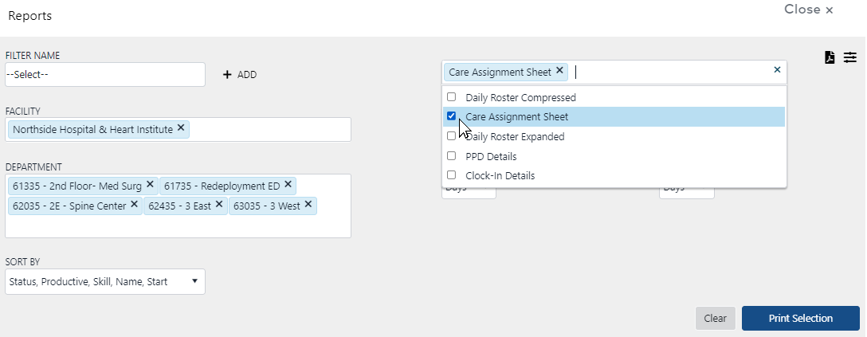This screenshot has width=867, height=337.
Task: Expand the Sort By dropdown
Action: pyautogui.click(x=104, y=281)
